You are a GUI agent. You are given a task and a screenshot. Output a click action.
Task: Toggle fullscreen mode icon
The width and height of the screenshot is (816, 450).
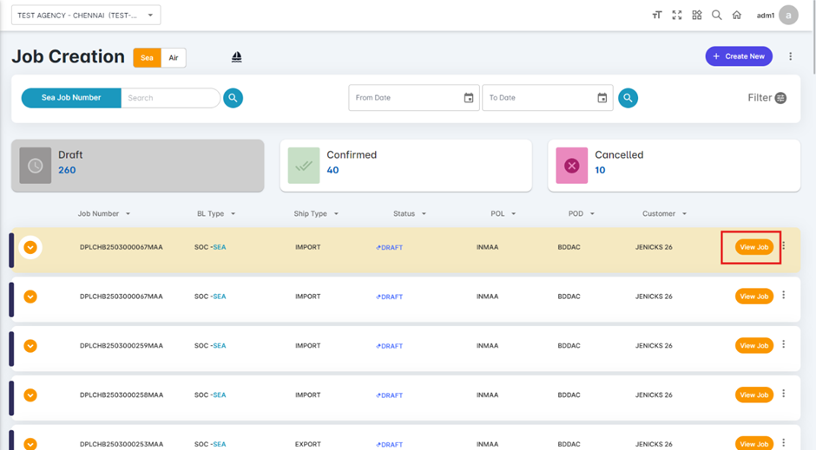tap(677, 16)
